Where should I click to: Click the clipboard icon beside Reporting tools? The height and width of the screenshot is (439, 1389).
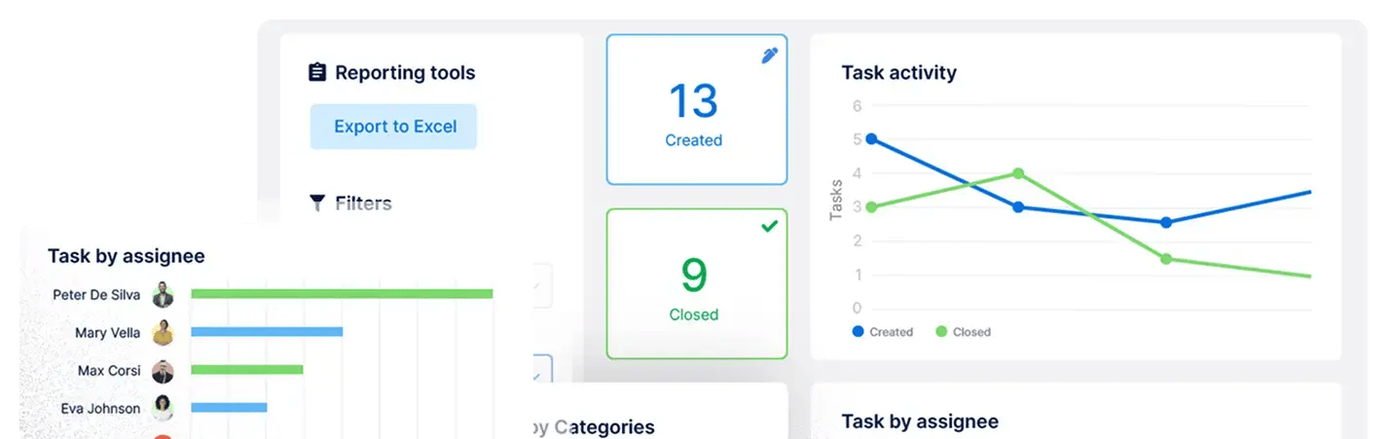click(x=317, y=73)
